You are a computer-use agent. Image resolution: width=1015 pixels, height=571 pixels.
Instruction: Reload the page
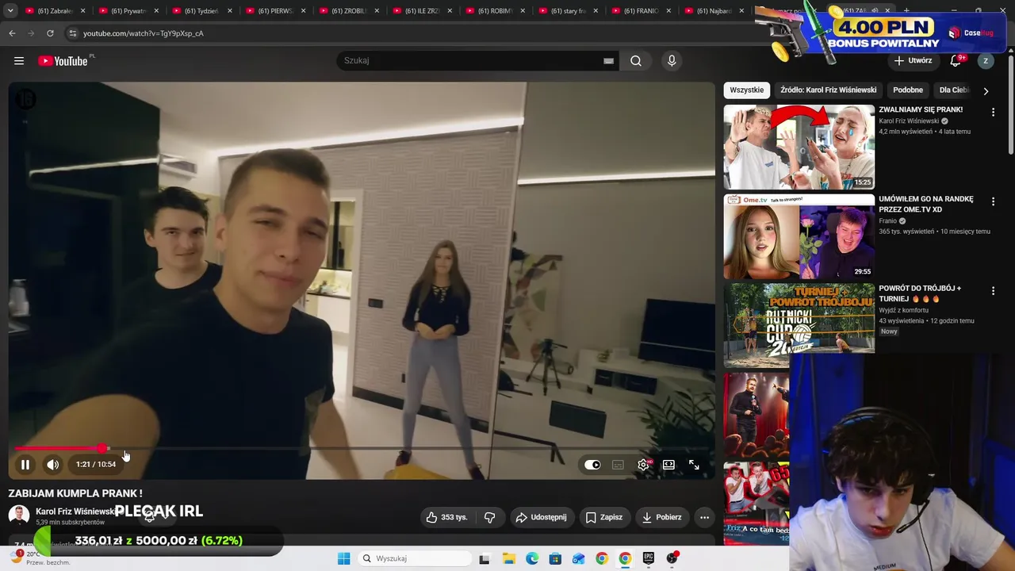click(50, 33)
